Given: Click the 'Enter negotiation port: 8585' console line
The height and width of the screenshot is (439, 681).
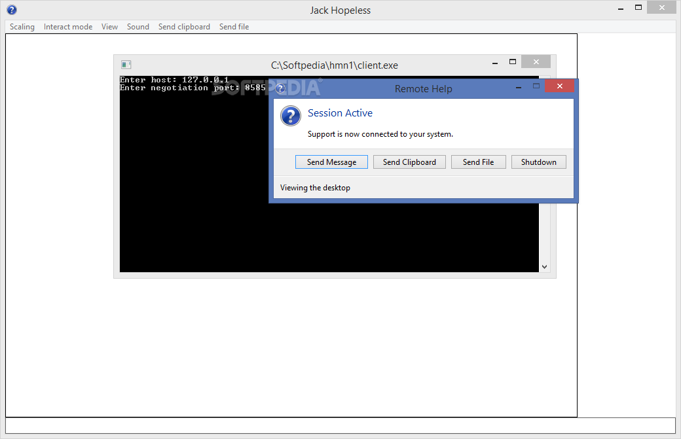Looking at the screenshot, I should (193, 88).
